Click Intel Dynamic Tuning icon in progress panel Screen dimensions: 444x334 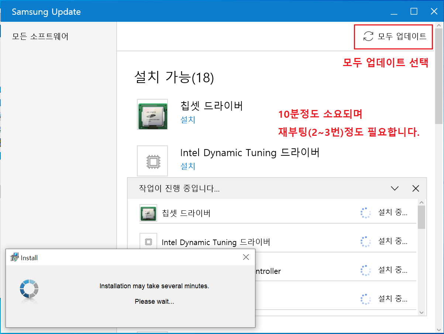148,242
